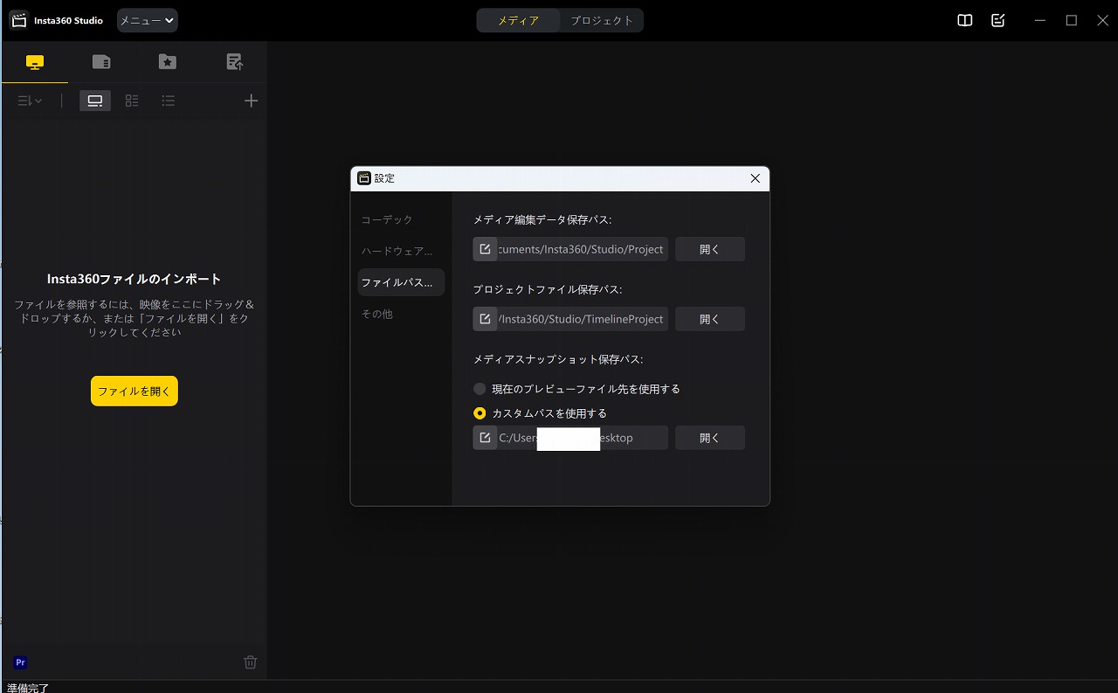Open the sort order dropdown

[x=30, y=101]
